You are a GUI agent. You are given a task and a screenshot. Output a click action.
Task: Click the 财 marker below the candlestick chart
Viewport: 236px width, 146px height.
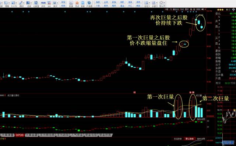click(135, 92)
